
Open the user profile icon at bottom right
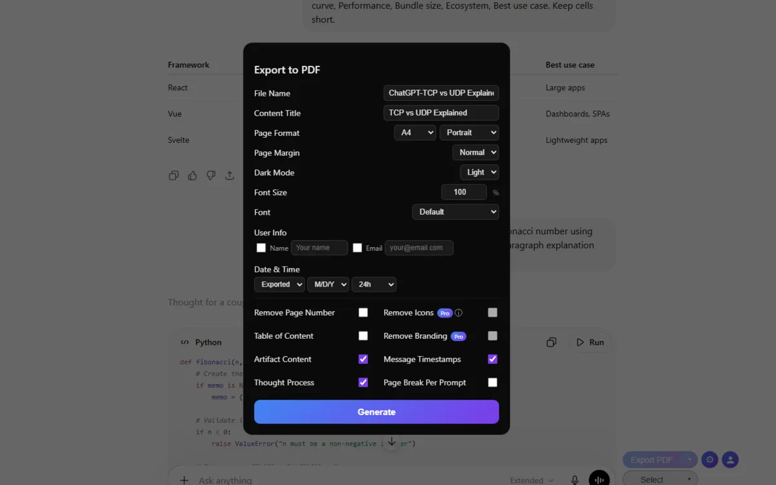pos(731,460)
